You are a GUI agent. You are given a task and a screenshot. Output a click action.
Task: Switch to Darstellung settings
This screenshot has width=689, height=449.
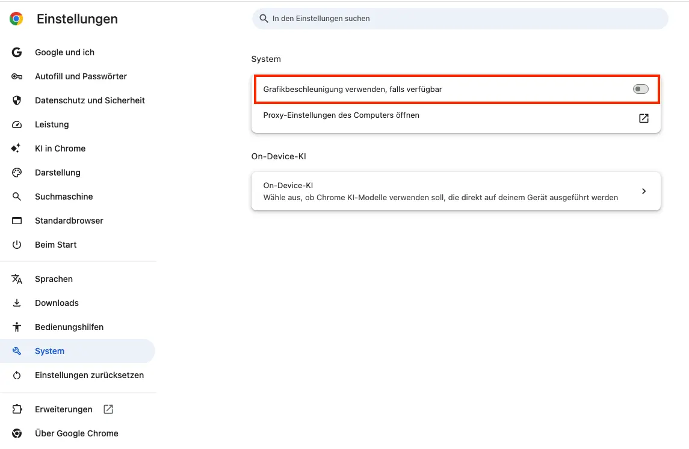point(58,173)
